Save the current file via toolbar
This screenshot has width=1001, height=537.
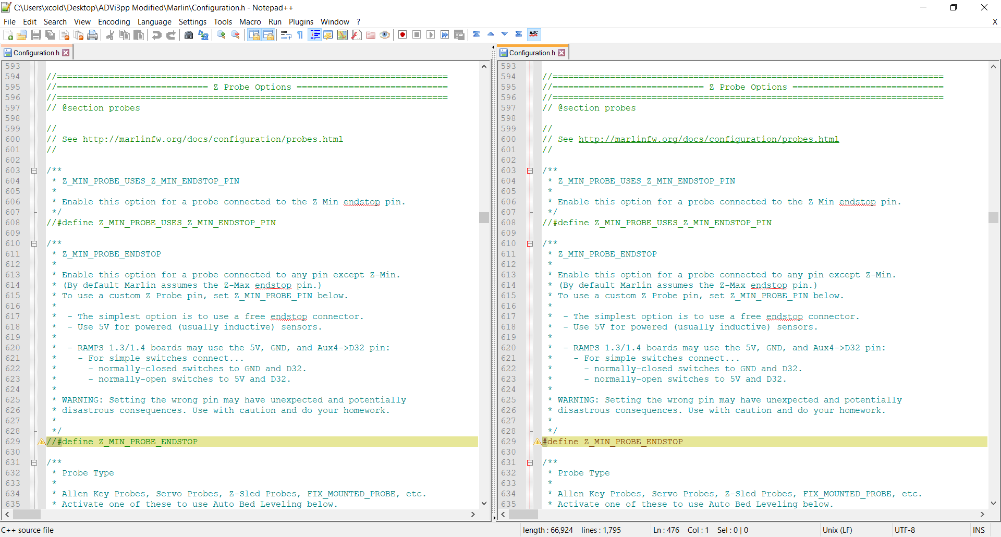pyautogui.click(x=36, y=35)
